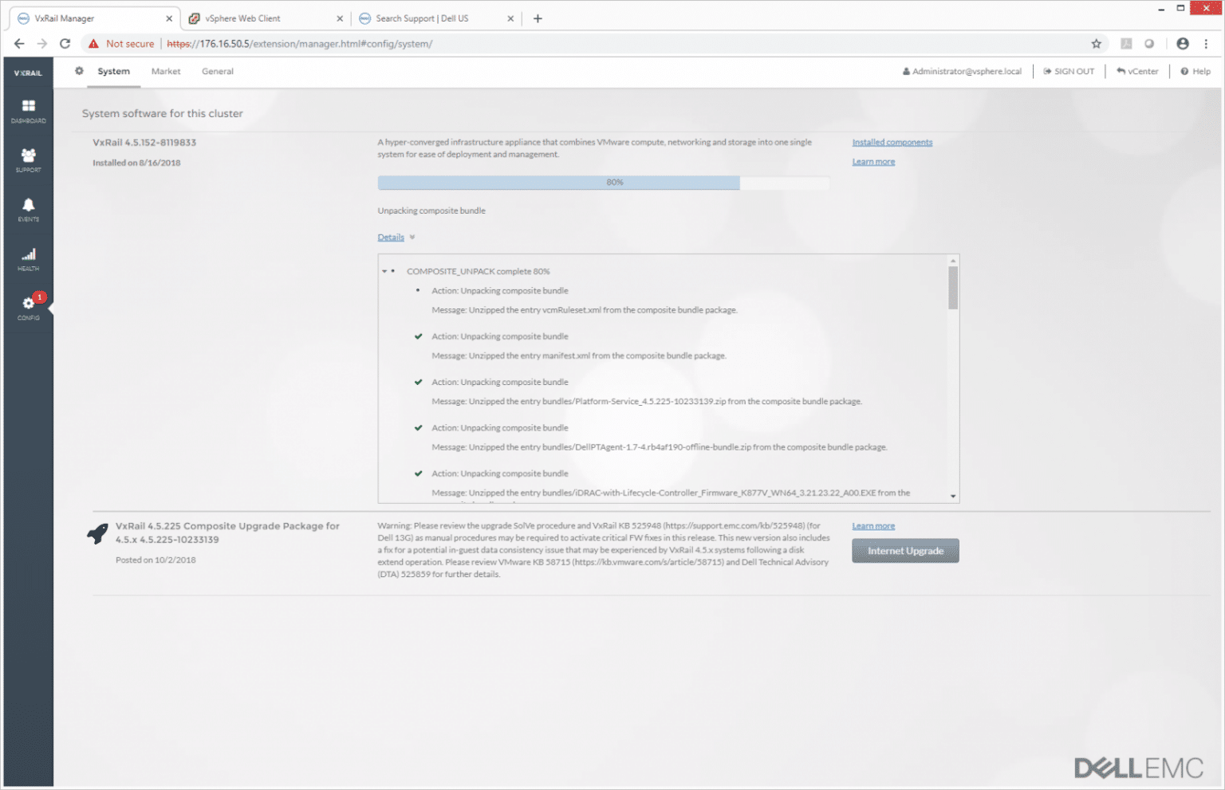
Task: Click the gear icon beside System tab
Action: (79, 71)
